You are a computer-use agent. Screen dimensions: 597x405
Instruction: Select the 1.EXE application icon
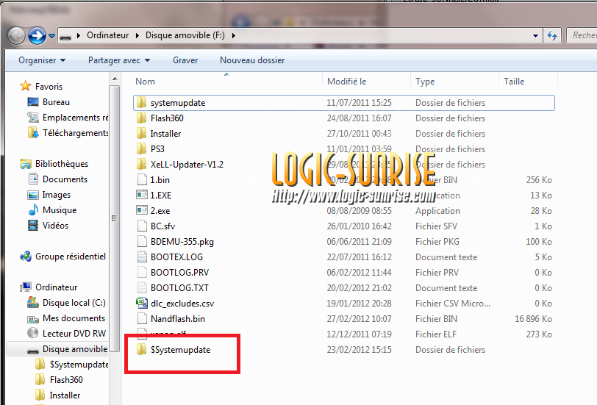coord(142,195)
